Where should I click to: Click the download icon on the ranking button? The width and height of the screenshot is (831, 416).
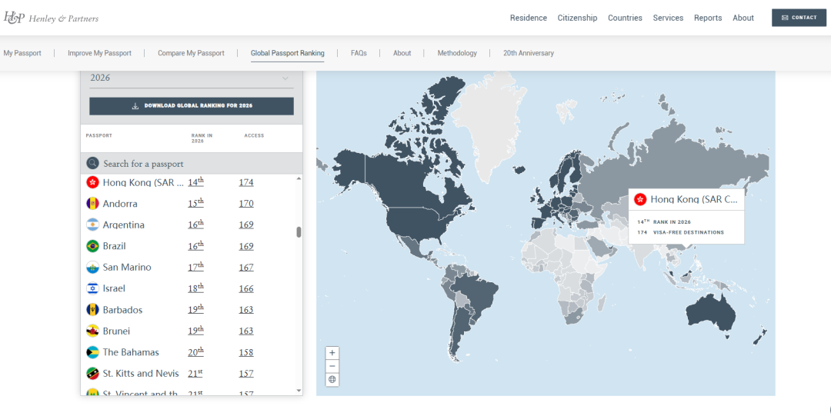(x=135, y=106)
